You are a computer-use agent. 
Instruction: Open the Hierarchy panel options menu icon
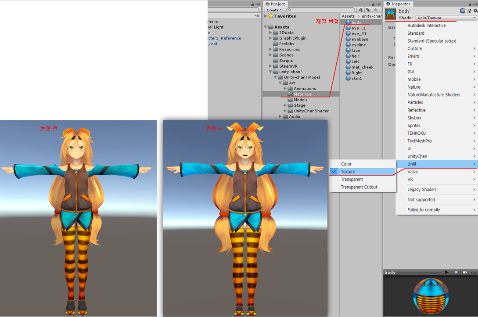258,4
